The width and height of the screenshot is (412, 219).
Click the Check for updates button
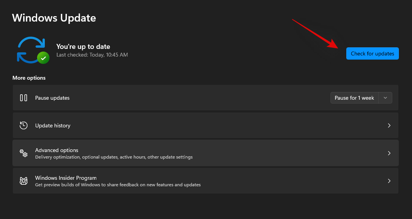[x=372, y=53]
